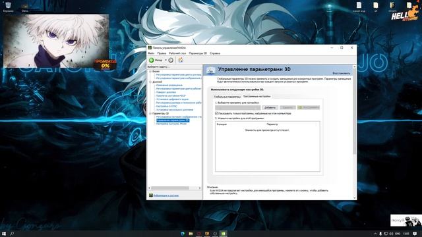Open Установка цифрового аудио task
The height and width of the screenshot is (237, 422).
(x=172, y=99)
